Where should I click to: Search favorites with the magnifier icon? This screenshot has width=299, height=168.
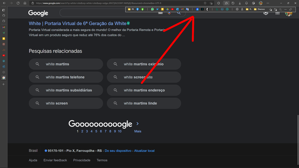tap(280, 9)
